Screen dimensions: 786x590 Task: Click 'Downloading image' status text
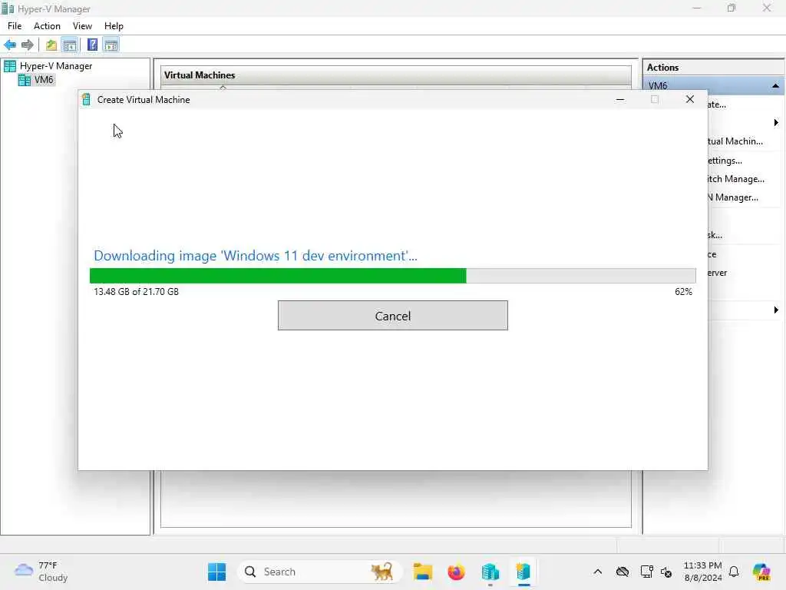(x=255, y=255)
